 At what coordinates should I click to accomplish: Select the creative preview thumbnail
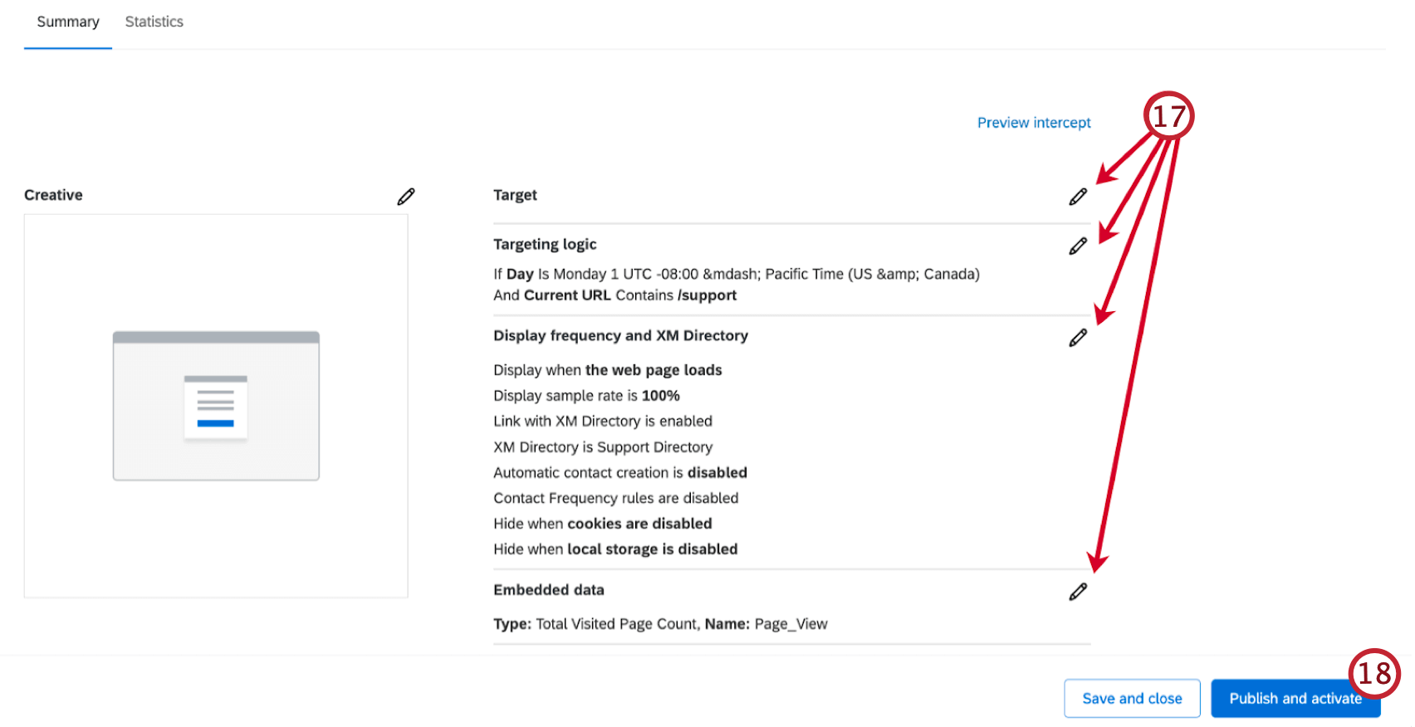click(x=216, y=406)
